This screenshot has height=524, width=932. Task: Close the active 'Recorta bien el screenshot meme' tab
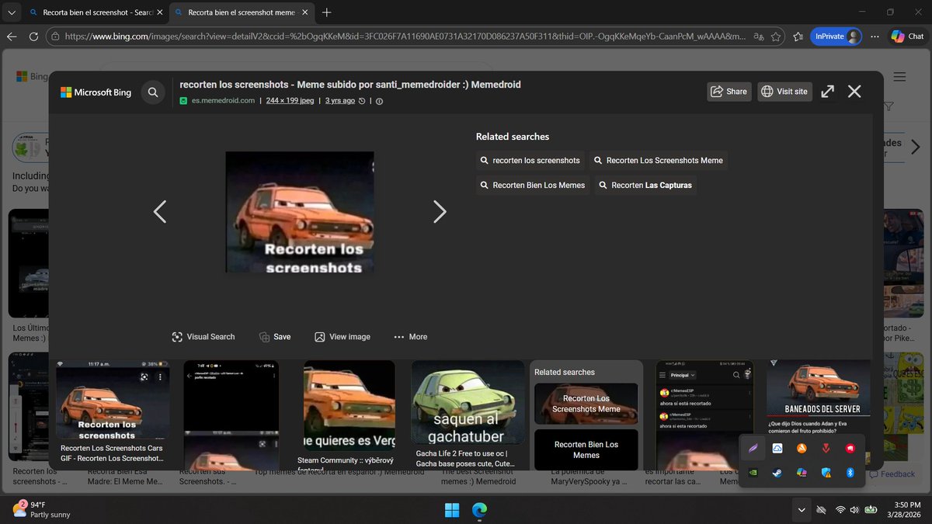pos(304,12)
